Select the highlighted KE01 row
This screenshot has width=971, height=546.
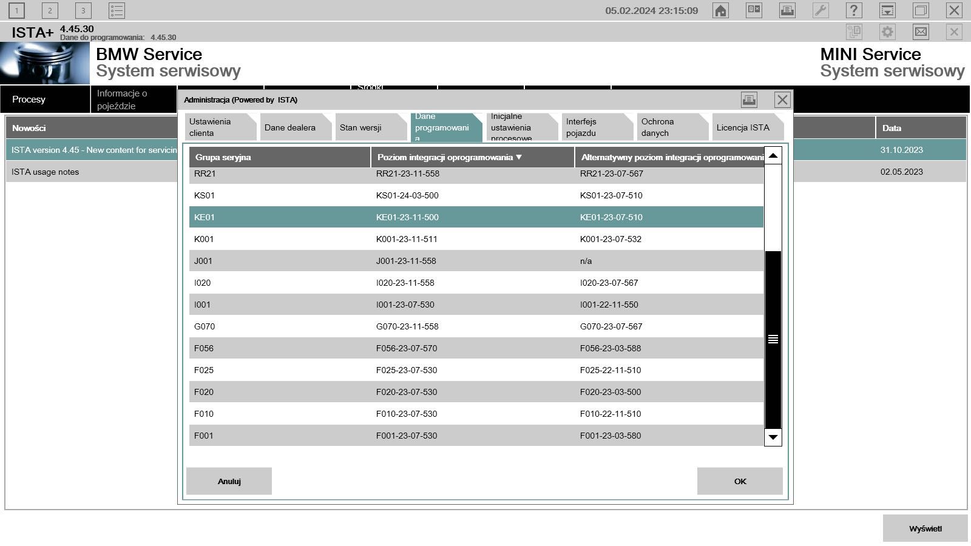click(476, 217)
